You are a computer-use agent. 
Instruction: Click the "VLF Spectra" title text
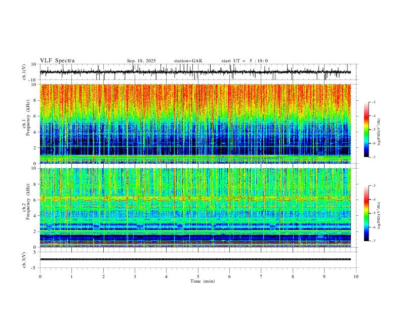pyautogui.click(x=57, y=61)
